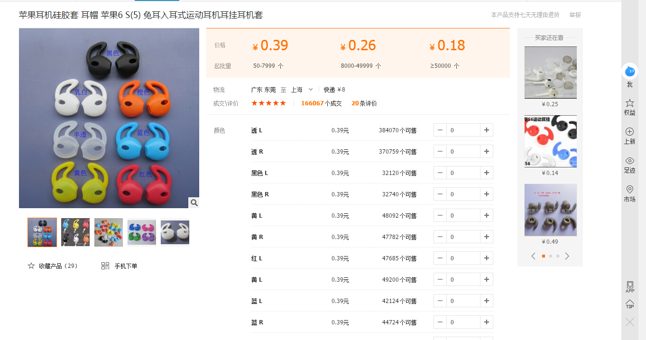Click quantity field for 红 L
The width and height of the screenshot is (646, 340).
pyautogui.click(x=463, y=258)
